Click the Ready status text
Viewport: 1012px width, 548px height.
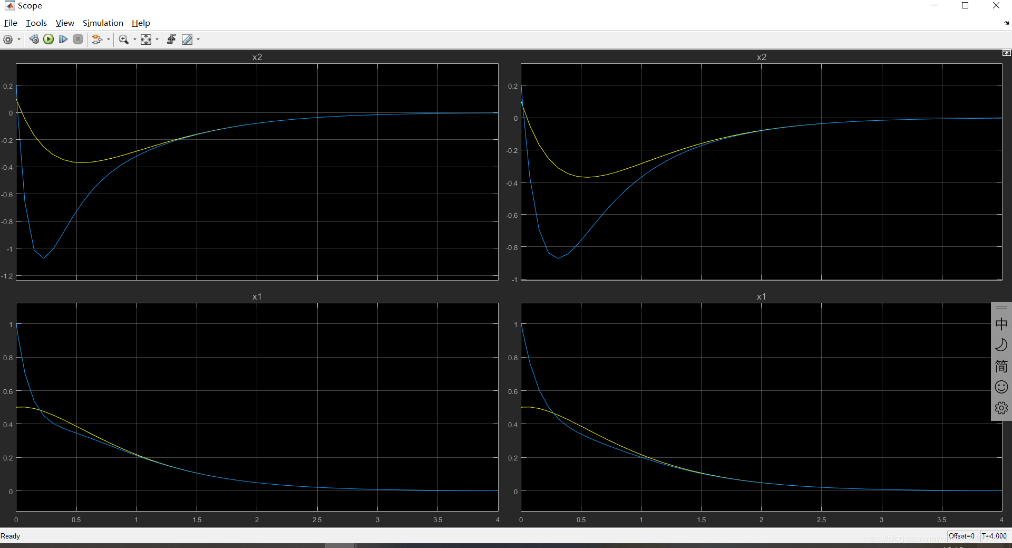click(11, 536)
